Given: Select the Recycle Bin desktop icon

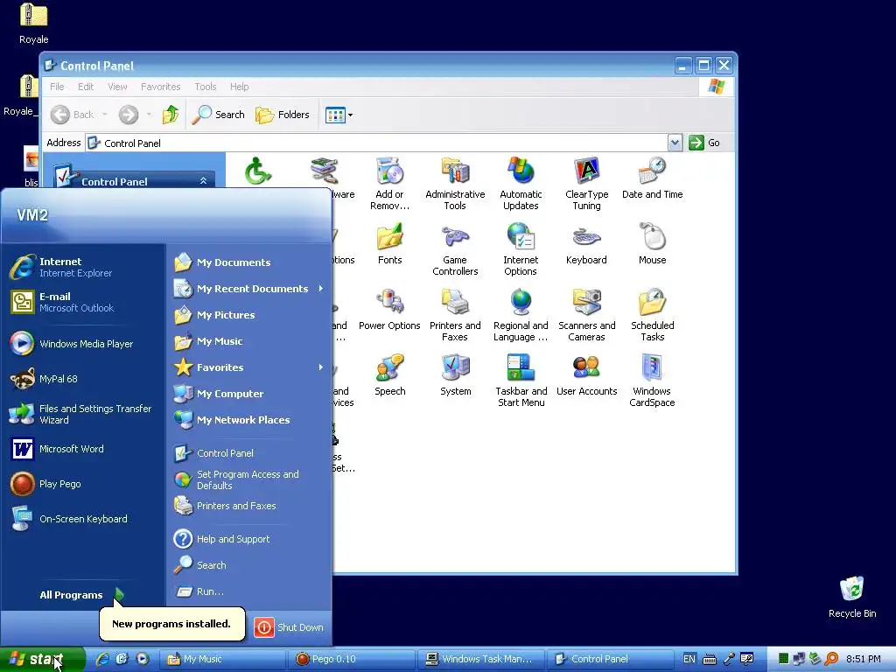Looking at the screenshot, I should pyautogui.click(x=851, y=597).
